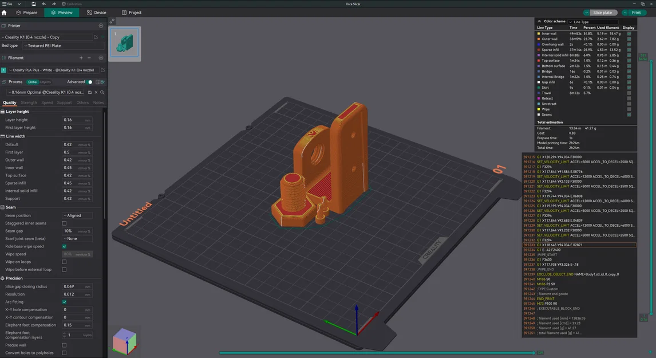The width and height of the screenshot is (656, 358).
Task: Open the File menu
Action: click(7, 4)
